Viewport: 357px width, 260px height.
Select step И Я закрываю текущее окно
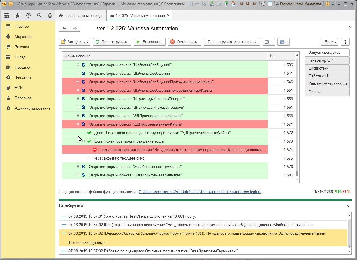(x=179, y=158)
